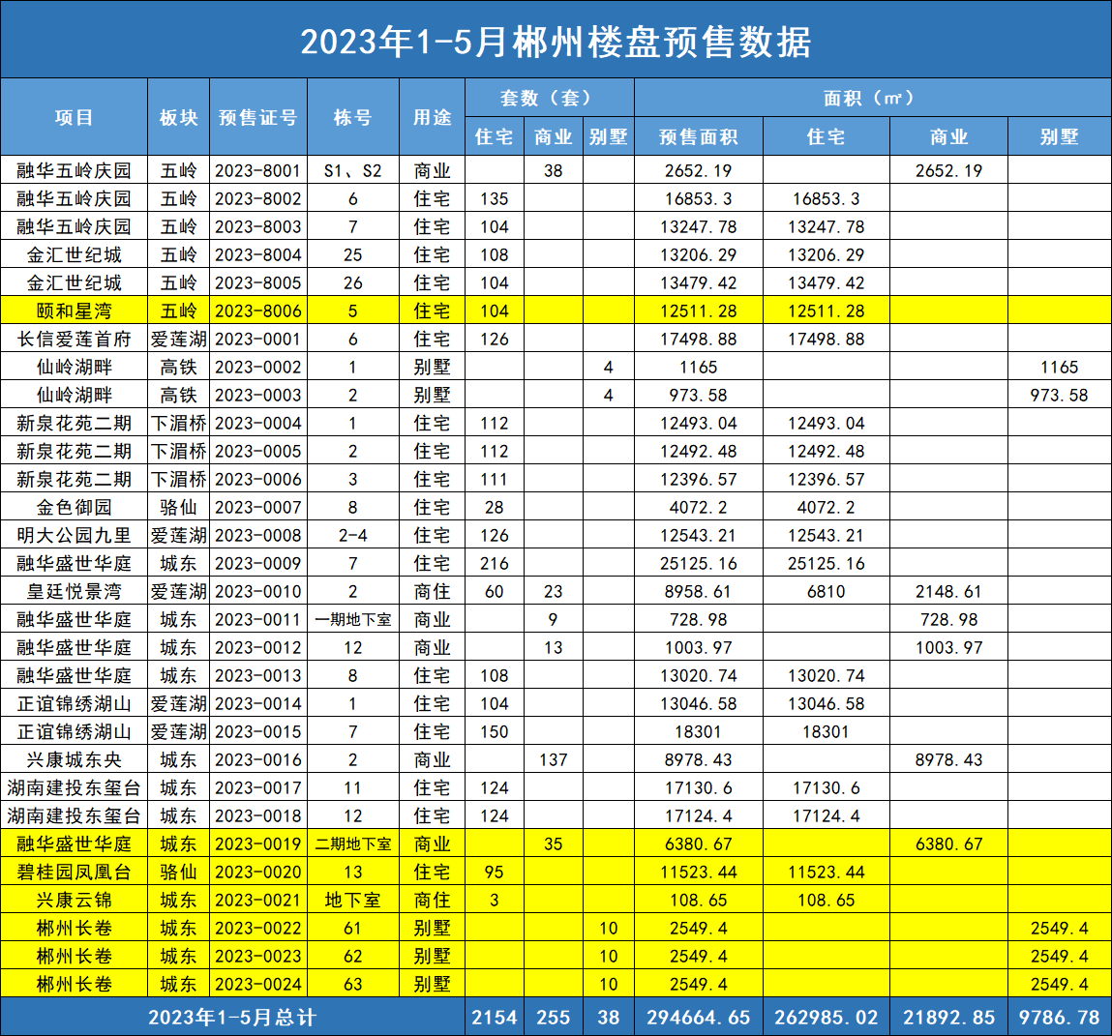This screenshot has width=1112, height=1036.
Task: Click permit number 2023-0017
Action: click(258, 788)
